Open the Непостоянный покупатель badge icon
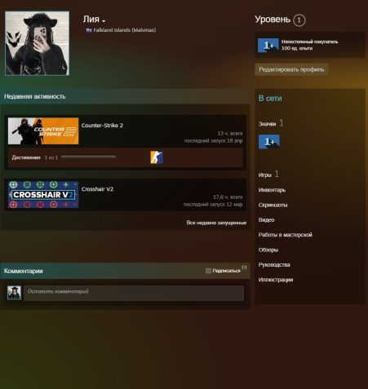The image size is (368, 389). coord(268,45)
